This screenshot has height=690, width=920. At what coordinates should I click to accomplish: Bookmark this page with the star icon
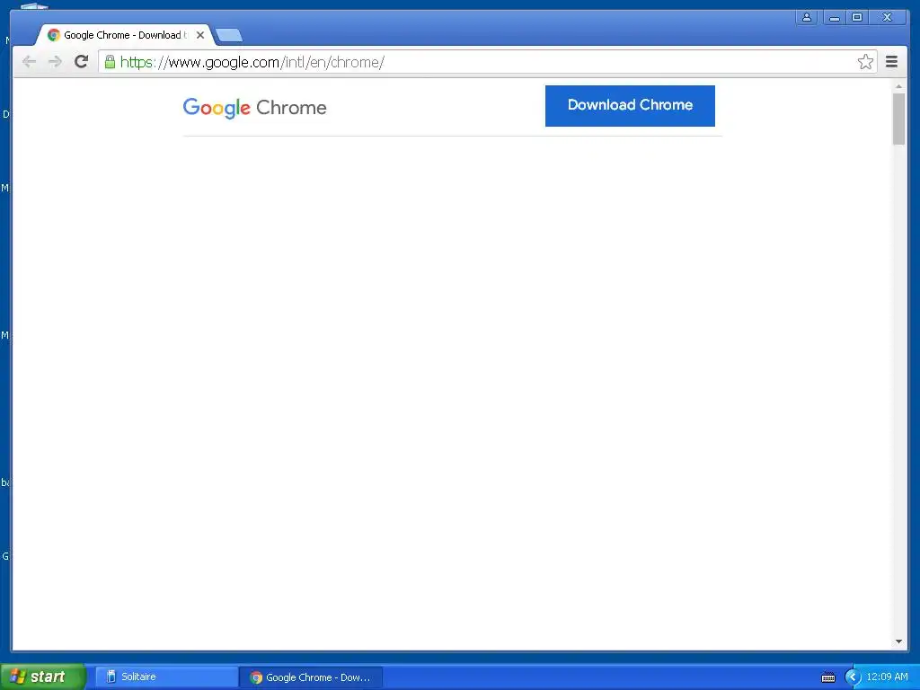click(x=865, y=62)
